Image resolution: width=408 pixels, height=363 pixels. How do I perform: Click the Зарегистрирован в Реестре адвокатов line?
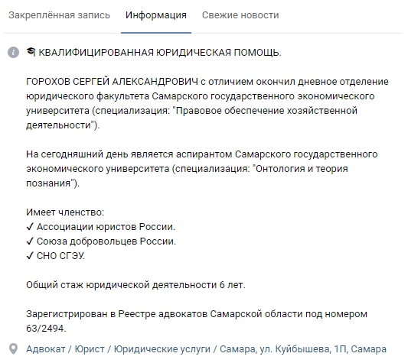coord(197,314)
